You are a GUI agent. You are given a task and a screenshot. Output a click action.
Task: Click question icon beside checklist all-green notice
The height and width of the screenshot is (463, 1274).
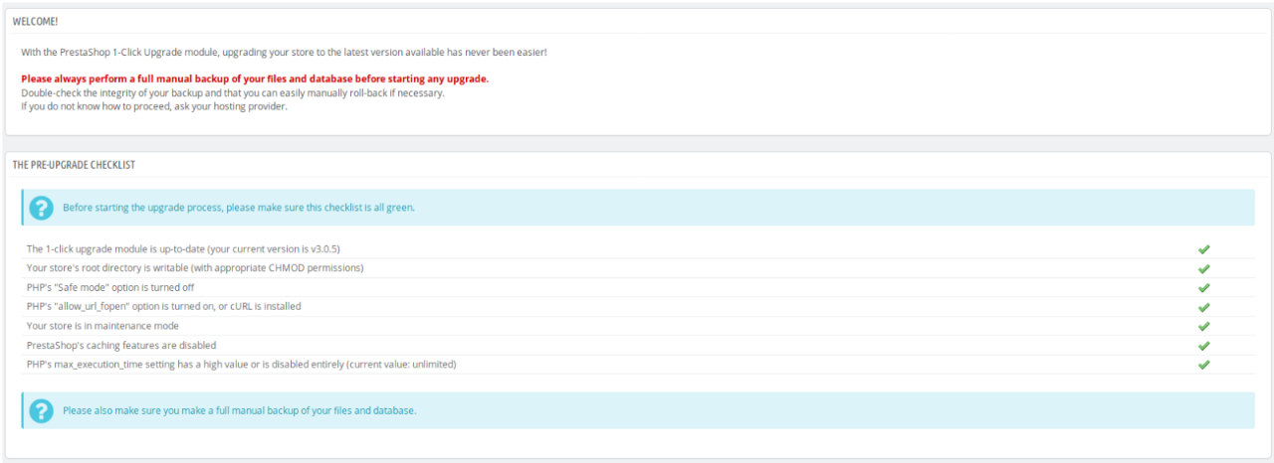click(x=41, y=208)
